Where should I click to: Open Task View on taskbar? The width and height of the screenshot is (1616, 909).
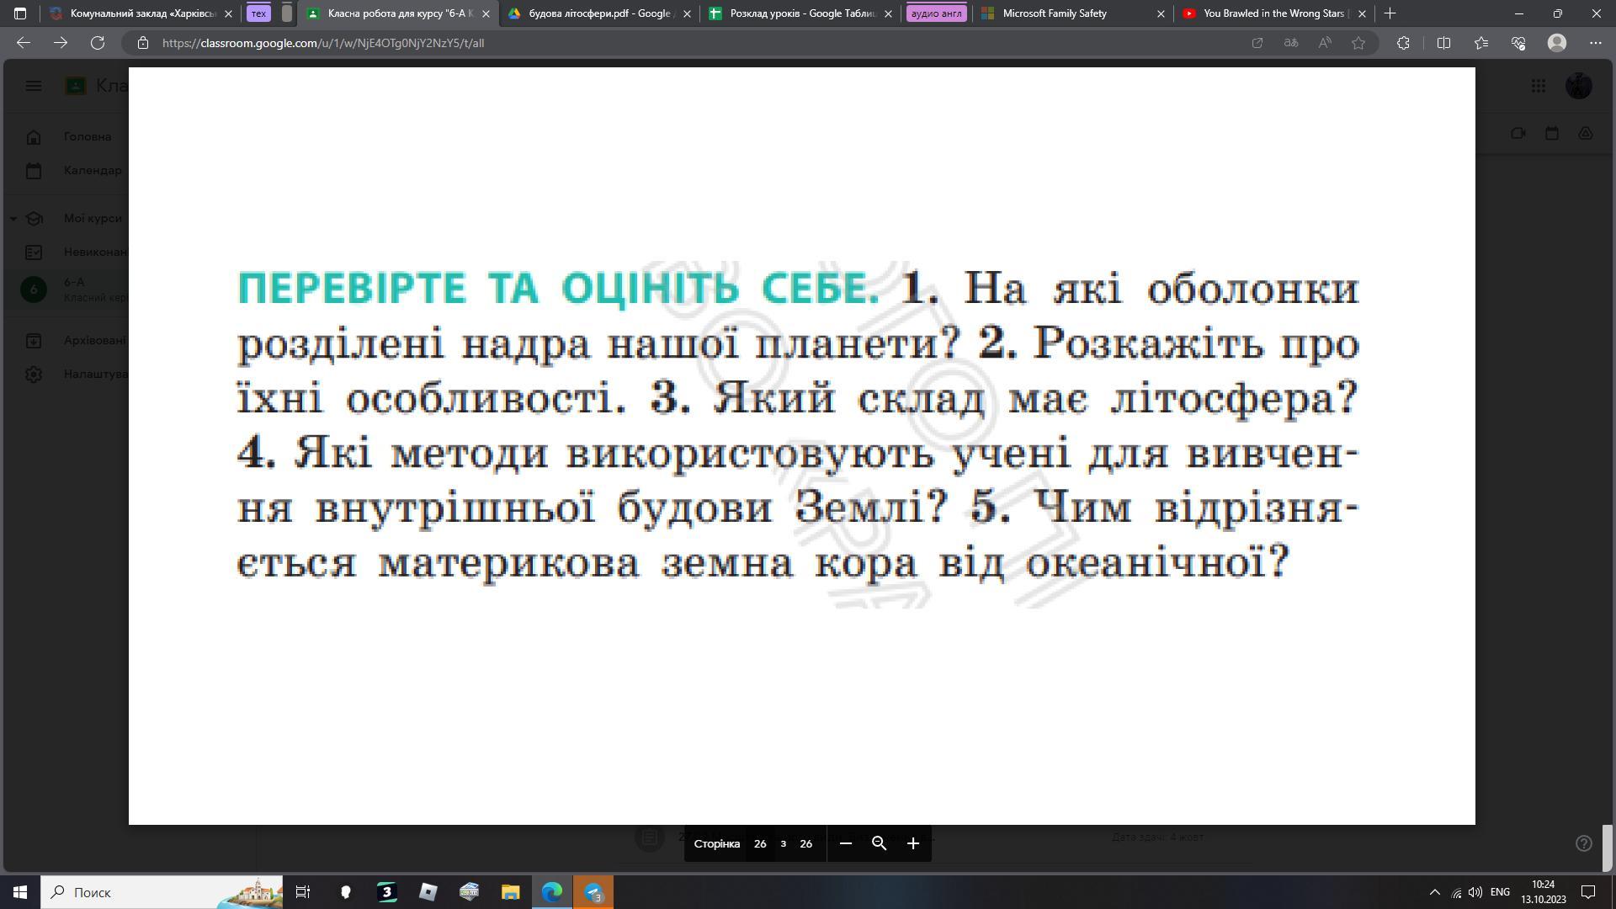coord(303,892)
